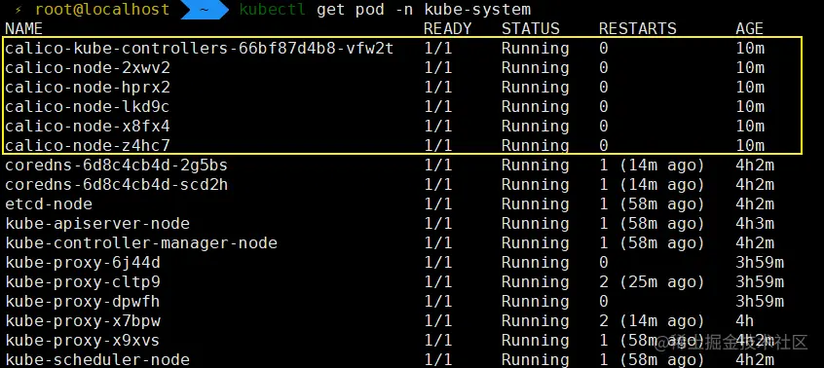Click pod name calico-node-lkd9c
The image size is (824, 368).
pyautogui.click(x=88, y=107)
